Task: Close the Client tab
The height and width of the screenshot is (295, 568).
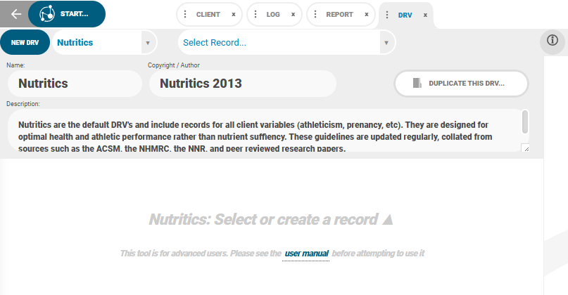Action: tap(233, 14)
